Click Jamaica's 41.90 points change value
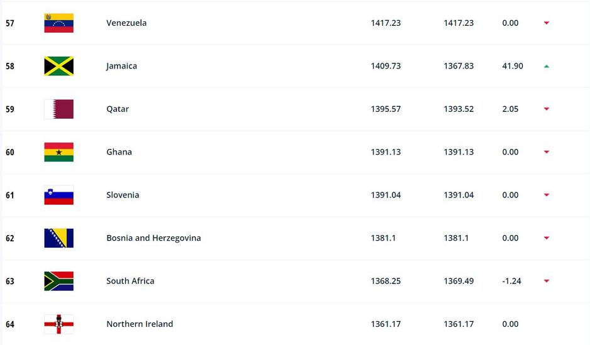The image size is (590, 345). pos(513,66)
